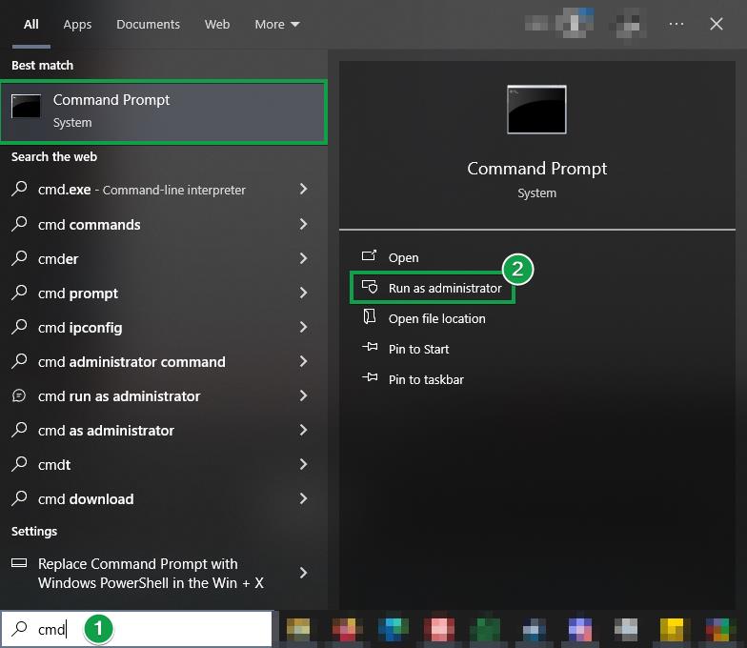
Task: Select the Web search tab
Action: (x=217, y=24)
